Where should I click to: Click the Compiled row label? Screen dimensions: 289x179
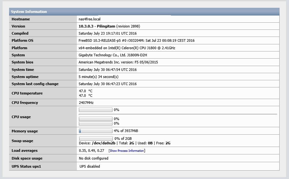click(x=20, y=33)
